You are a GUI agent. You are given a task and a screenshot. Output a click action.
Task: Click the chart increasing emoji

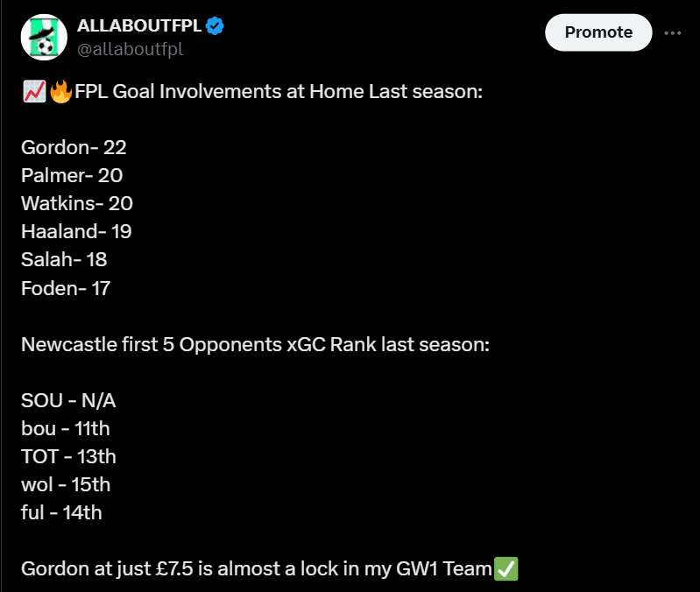(x=34, y=91)
